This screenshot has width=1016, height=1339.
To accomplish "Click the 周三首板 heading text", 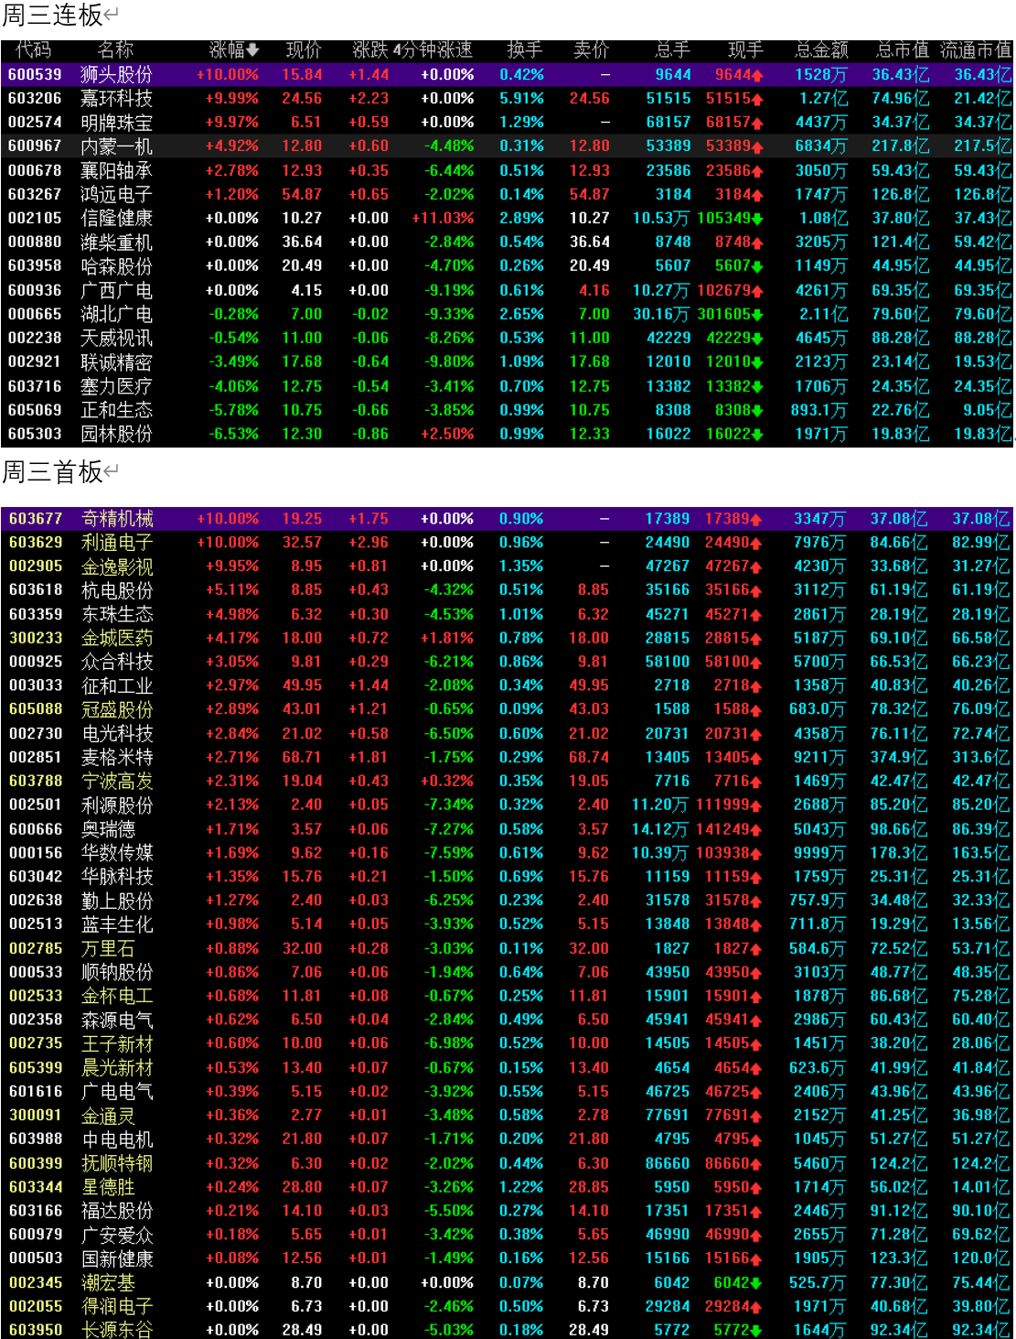I will pos(52,472).
